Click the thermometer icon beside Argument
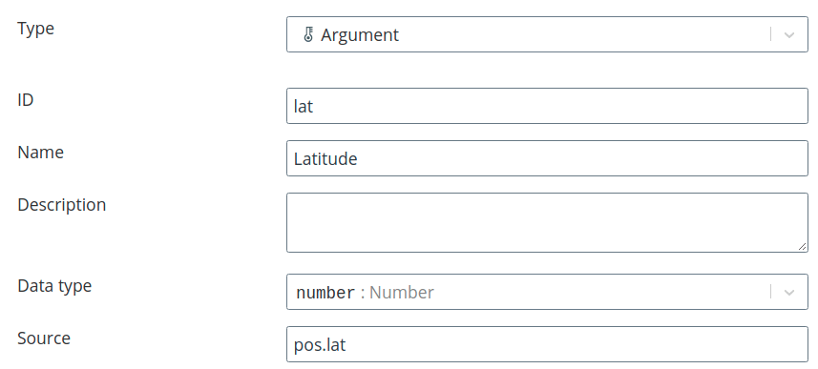 pyautogui.click(x=307, y=35)
